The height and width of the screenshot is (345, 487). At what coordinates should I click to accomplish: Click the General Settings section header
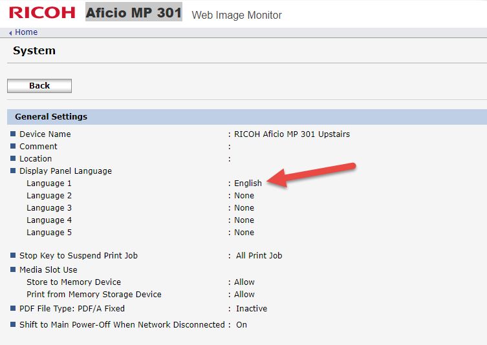[247, 117]
